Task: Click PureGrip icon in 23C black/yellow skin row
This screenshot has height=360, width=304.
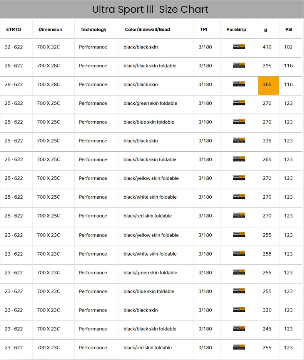Action: [239, 234]
